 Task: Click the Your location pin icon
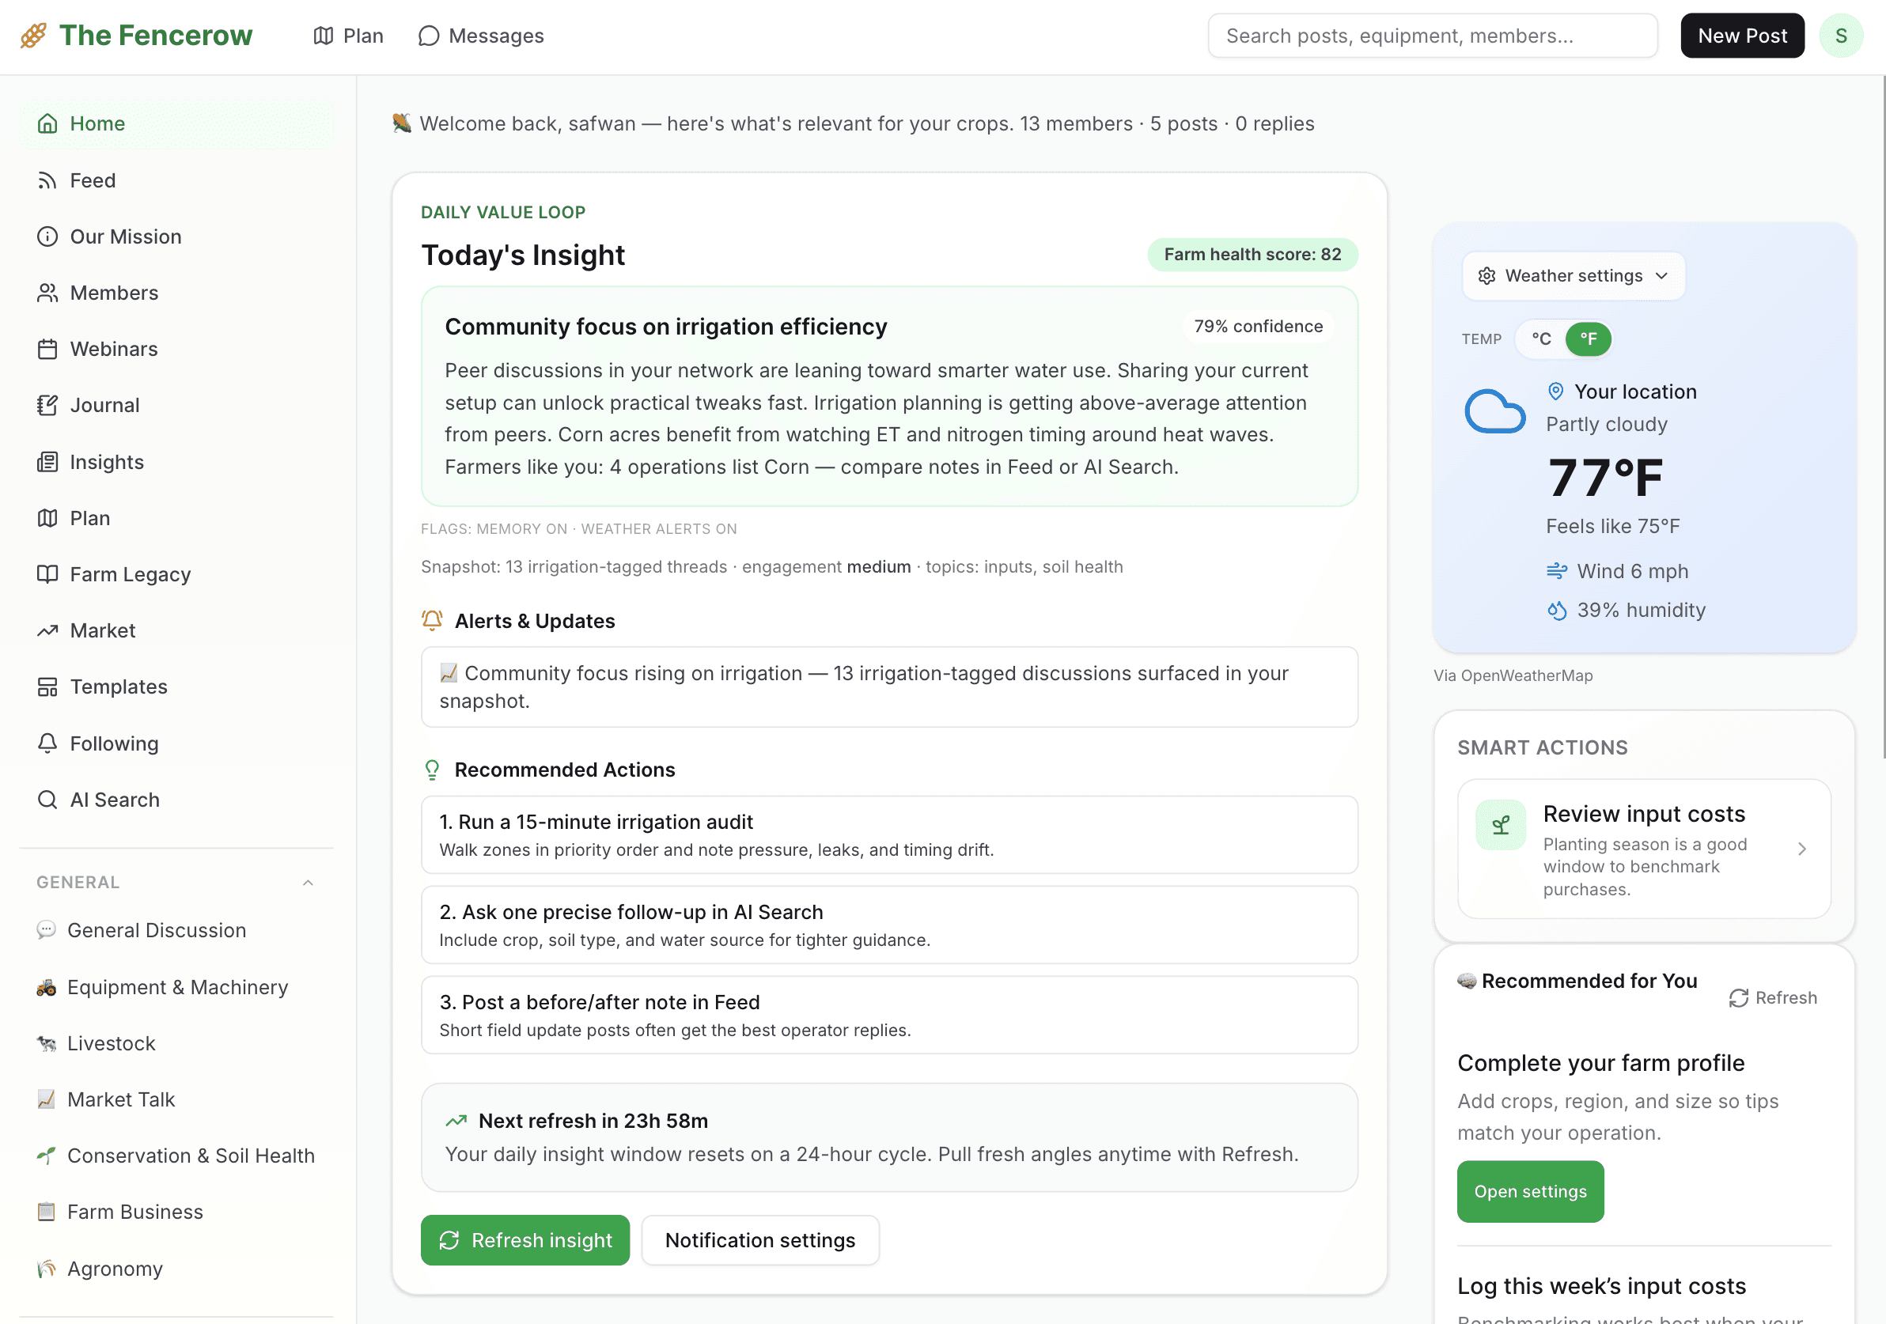coord(1556,392)
